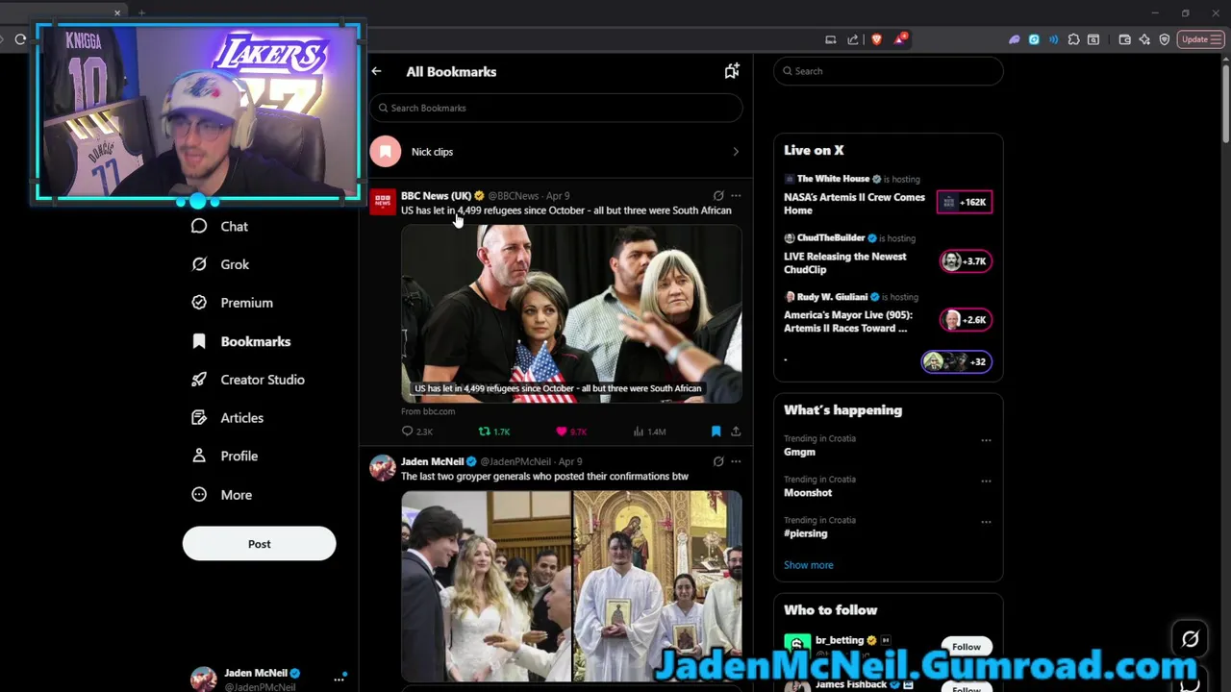The width and height of the screenshot is (1231, 692).
Task: Click the +2.6K listeners badge
Action: pyautogui.click(x=966, y=319)
